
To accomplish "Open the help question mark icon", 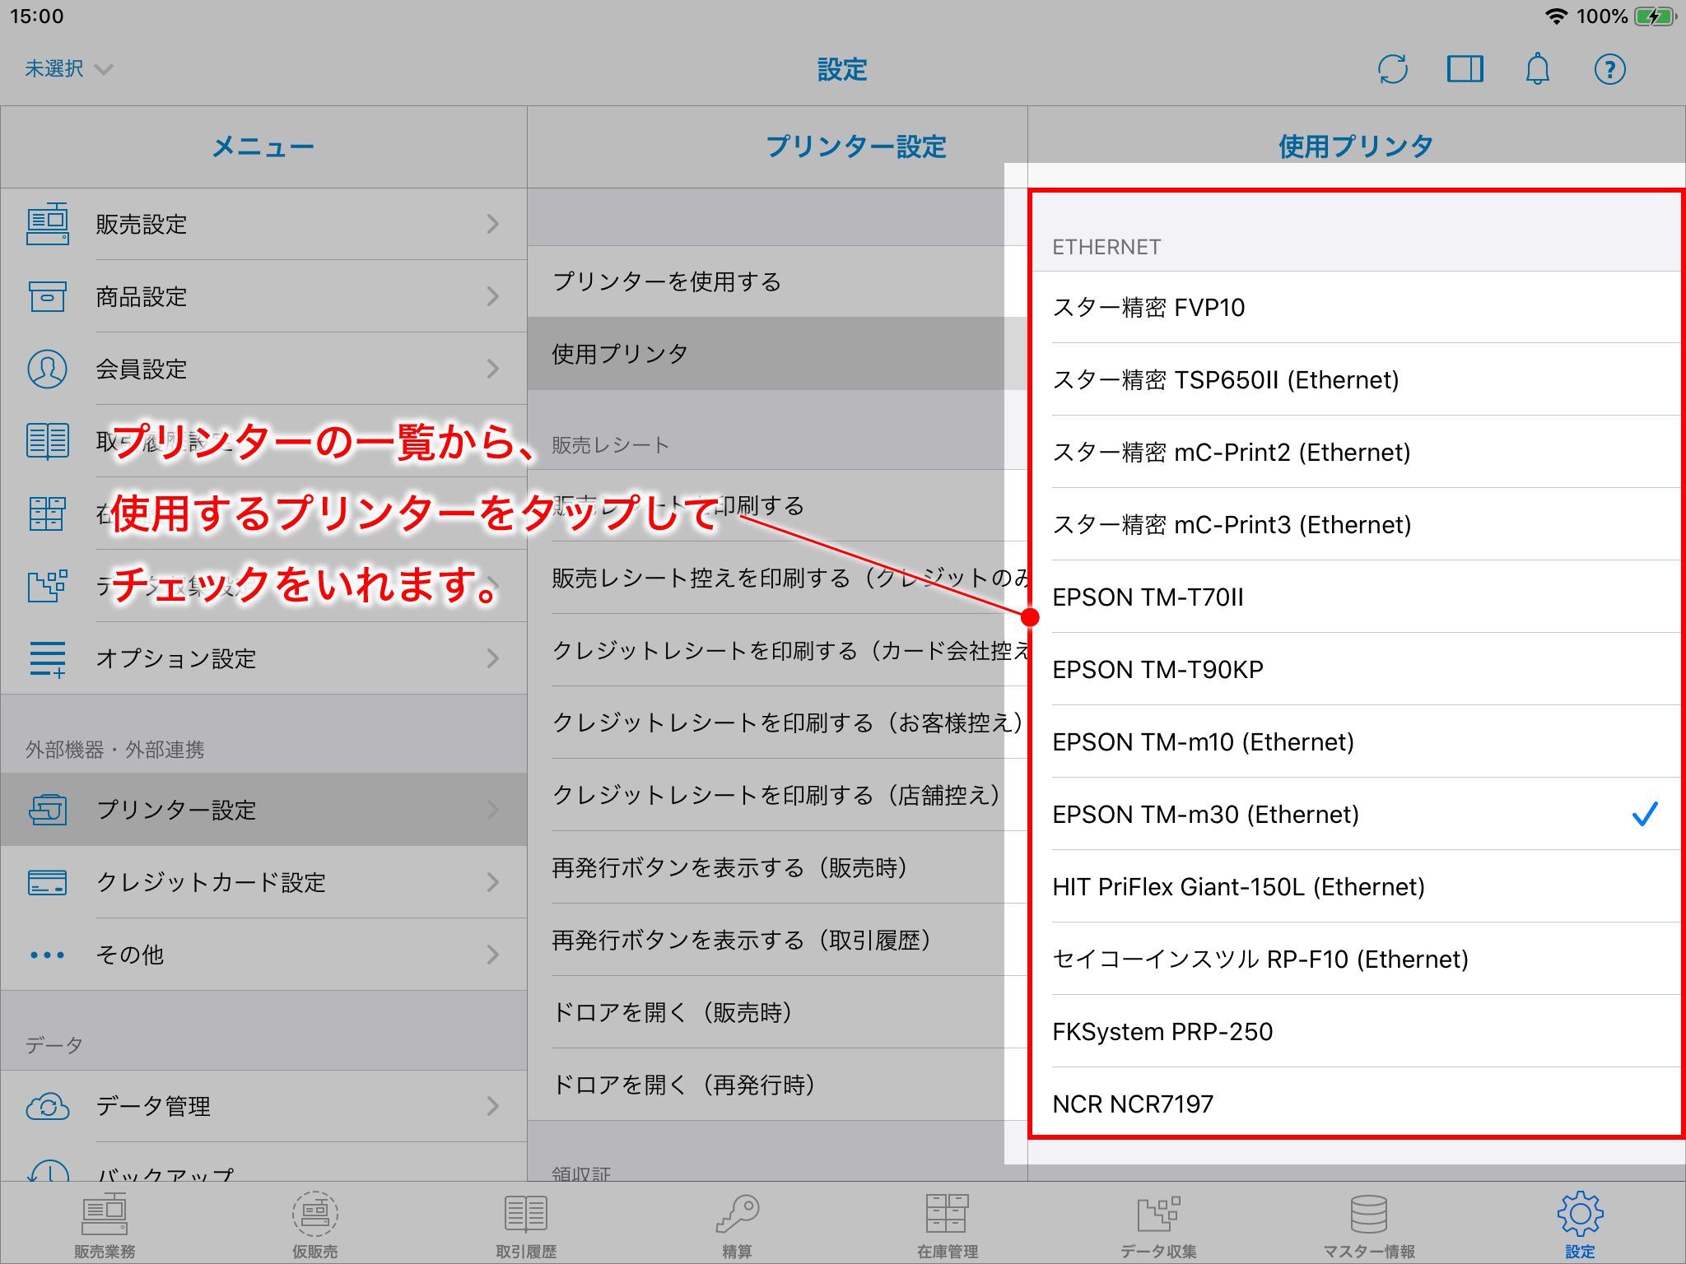I will 1609,69.
